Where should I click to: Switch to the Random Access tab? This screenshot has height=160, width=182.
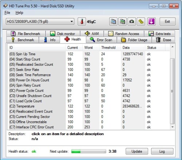point(124,34)
